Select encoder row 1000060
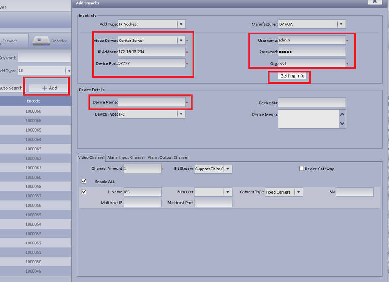 click(33, 177)
